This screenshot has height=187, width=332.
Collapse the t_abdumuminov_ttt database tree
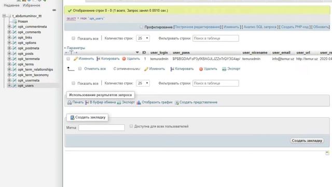point(4,16)
